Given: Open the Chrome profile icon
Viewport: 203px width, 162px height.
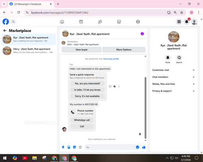Looking at the screenshot, I should coord(191,13).
